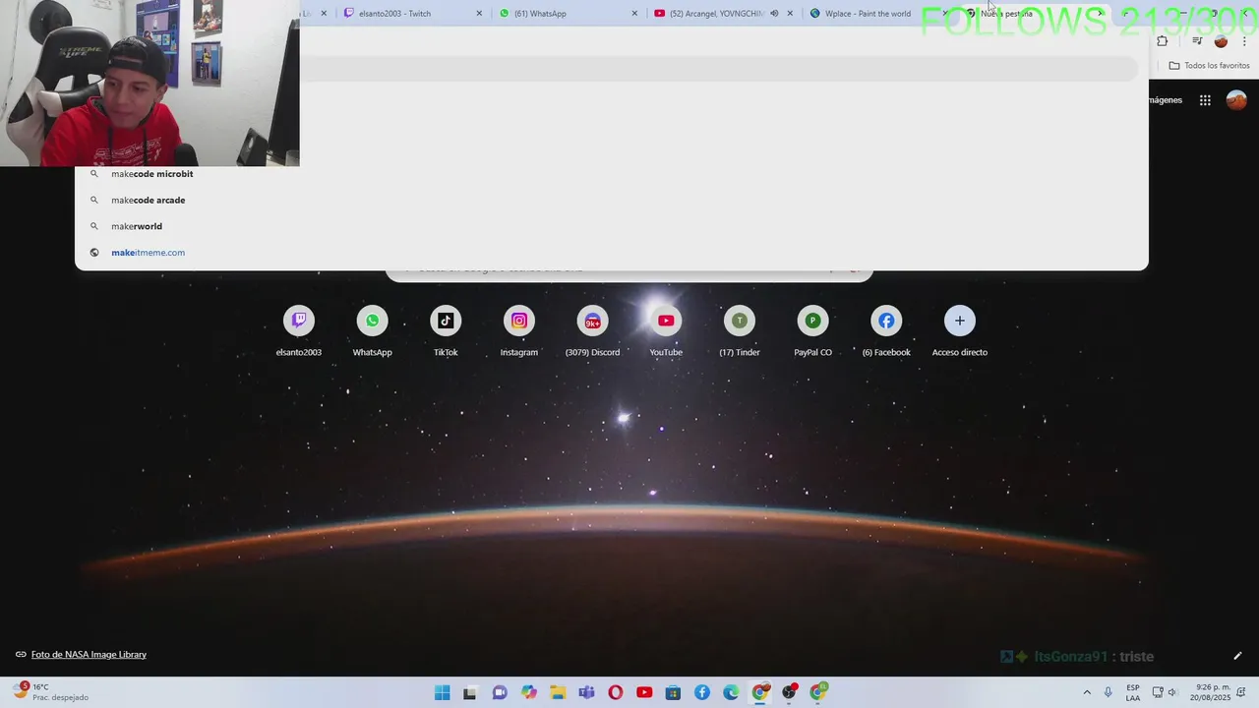1259x708 pixels.
Task: Open the elsanto2003 Twitch shortcut tile
Action: coord(298,331)
